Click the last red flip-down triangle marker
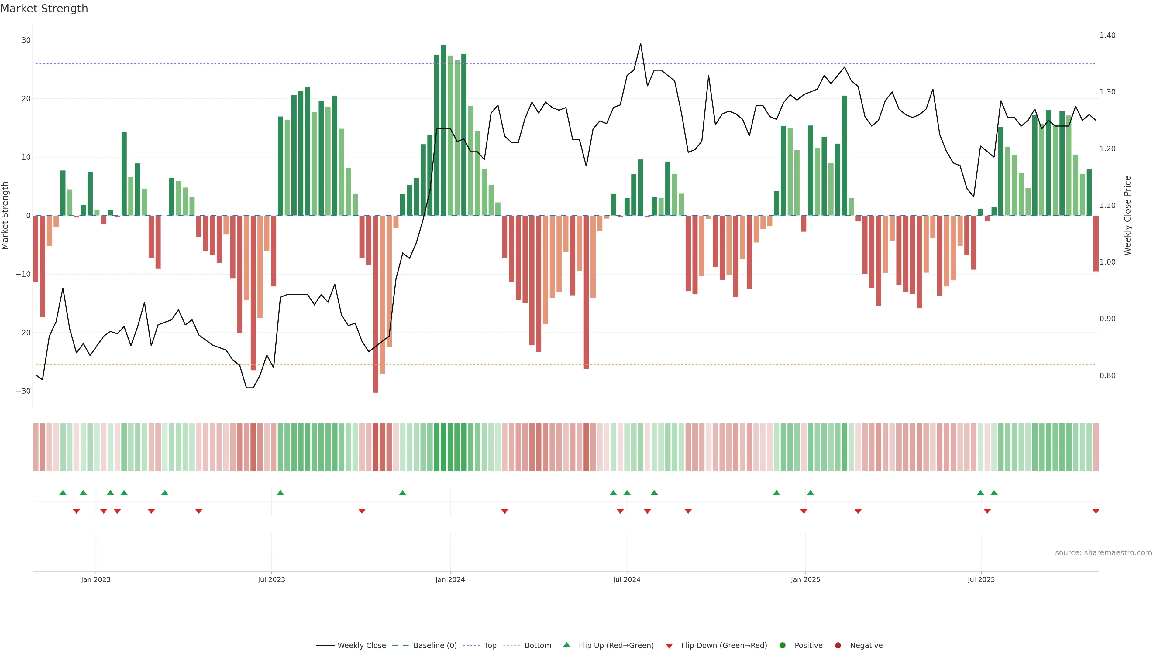Screen dimensions: 1167x656 pyautogui.click(x=1095, y=511)
